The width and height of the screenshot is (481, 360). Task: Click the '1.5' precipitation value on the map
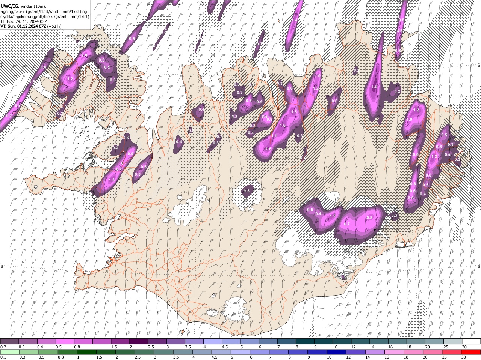[294, 112]
